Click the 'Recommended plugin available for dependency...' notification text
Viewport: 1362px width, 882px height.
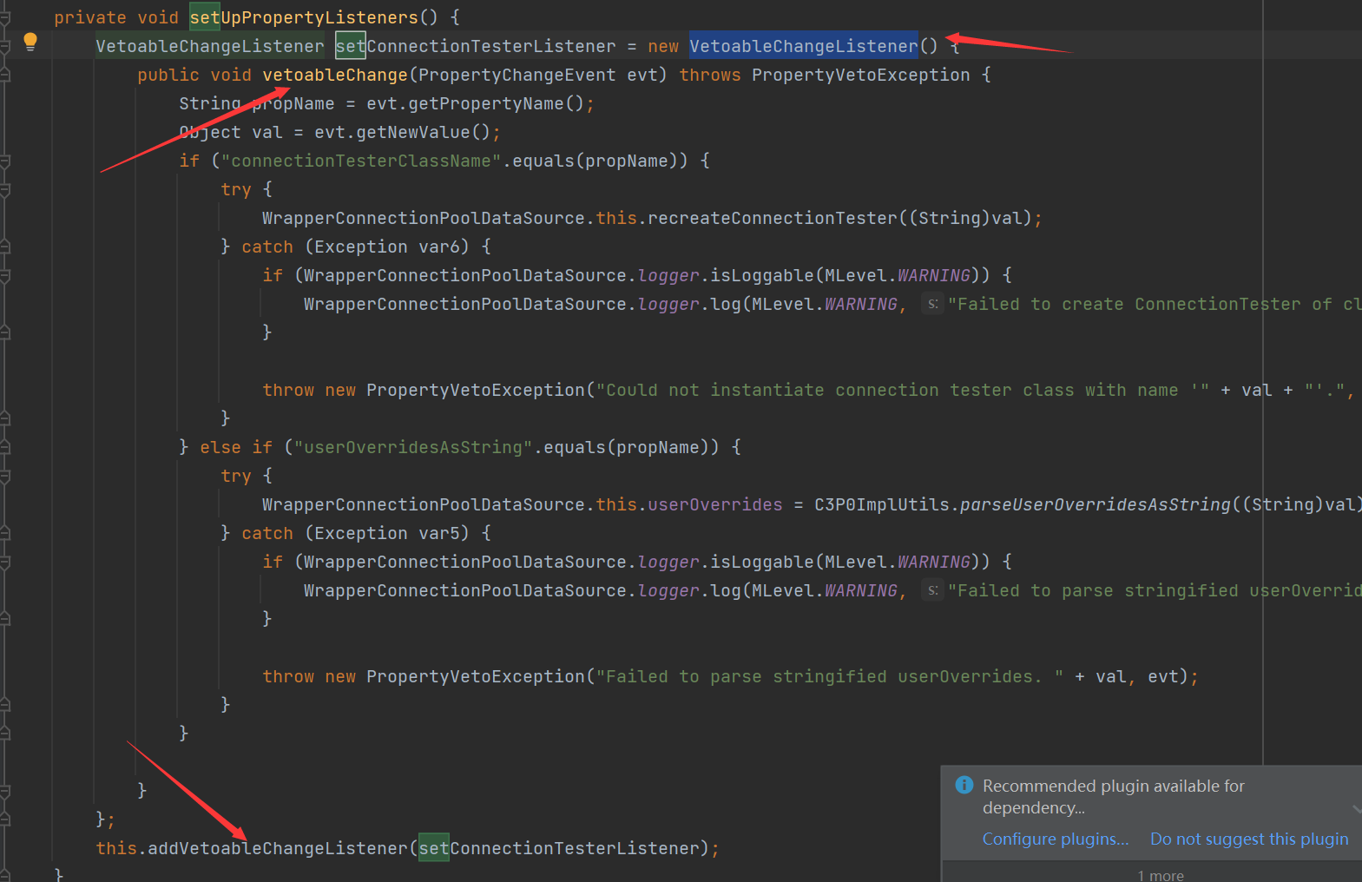pyautogui.click(x=1114, y=796)
